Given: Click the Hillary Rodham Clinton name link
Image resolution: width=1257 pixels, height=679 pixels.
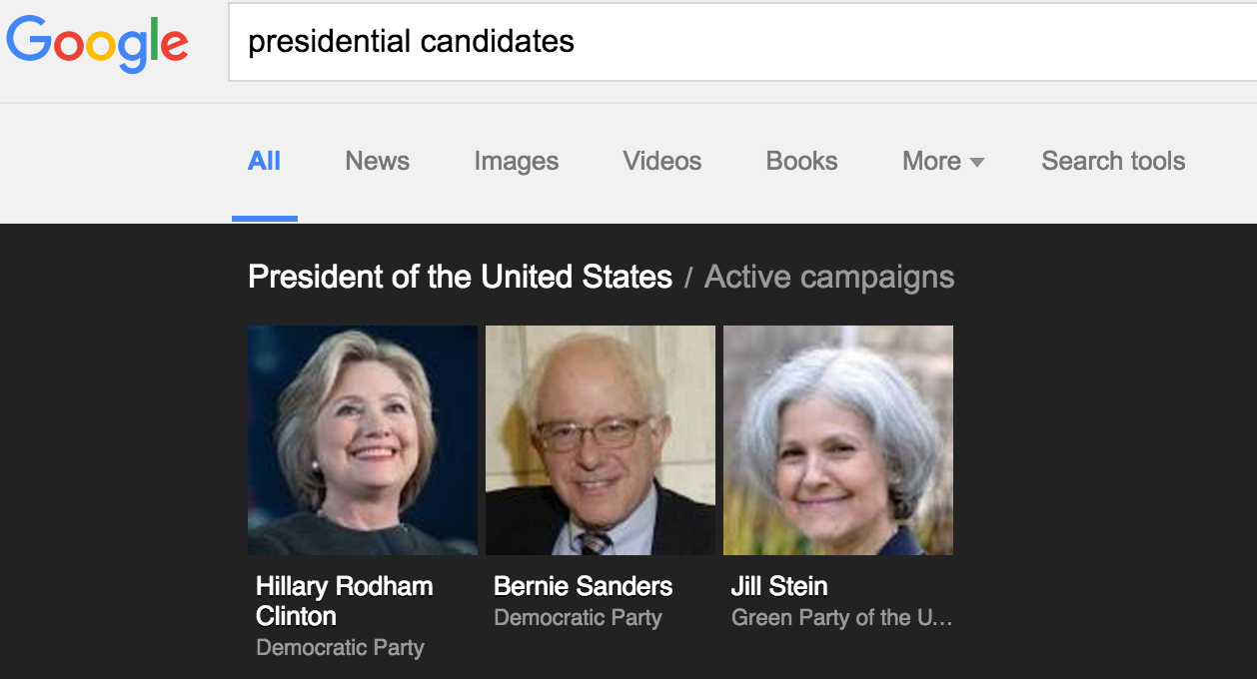Looking at the screenshot, I should [x=344, y=600].
